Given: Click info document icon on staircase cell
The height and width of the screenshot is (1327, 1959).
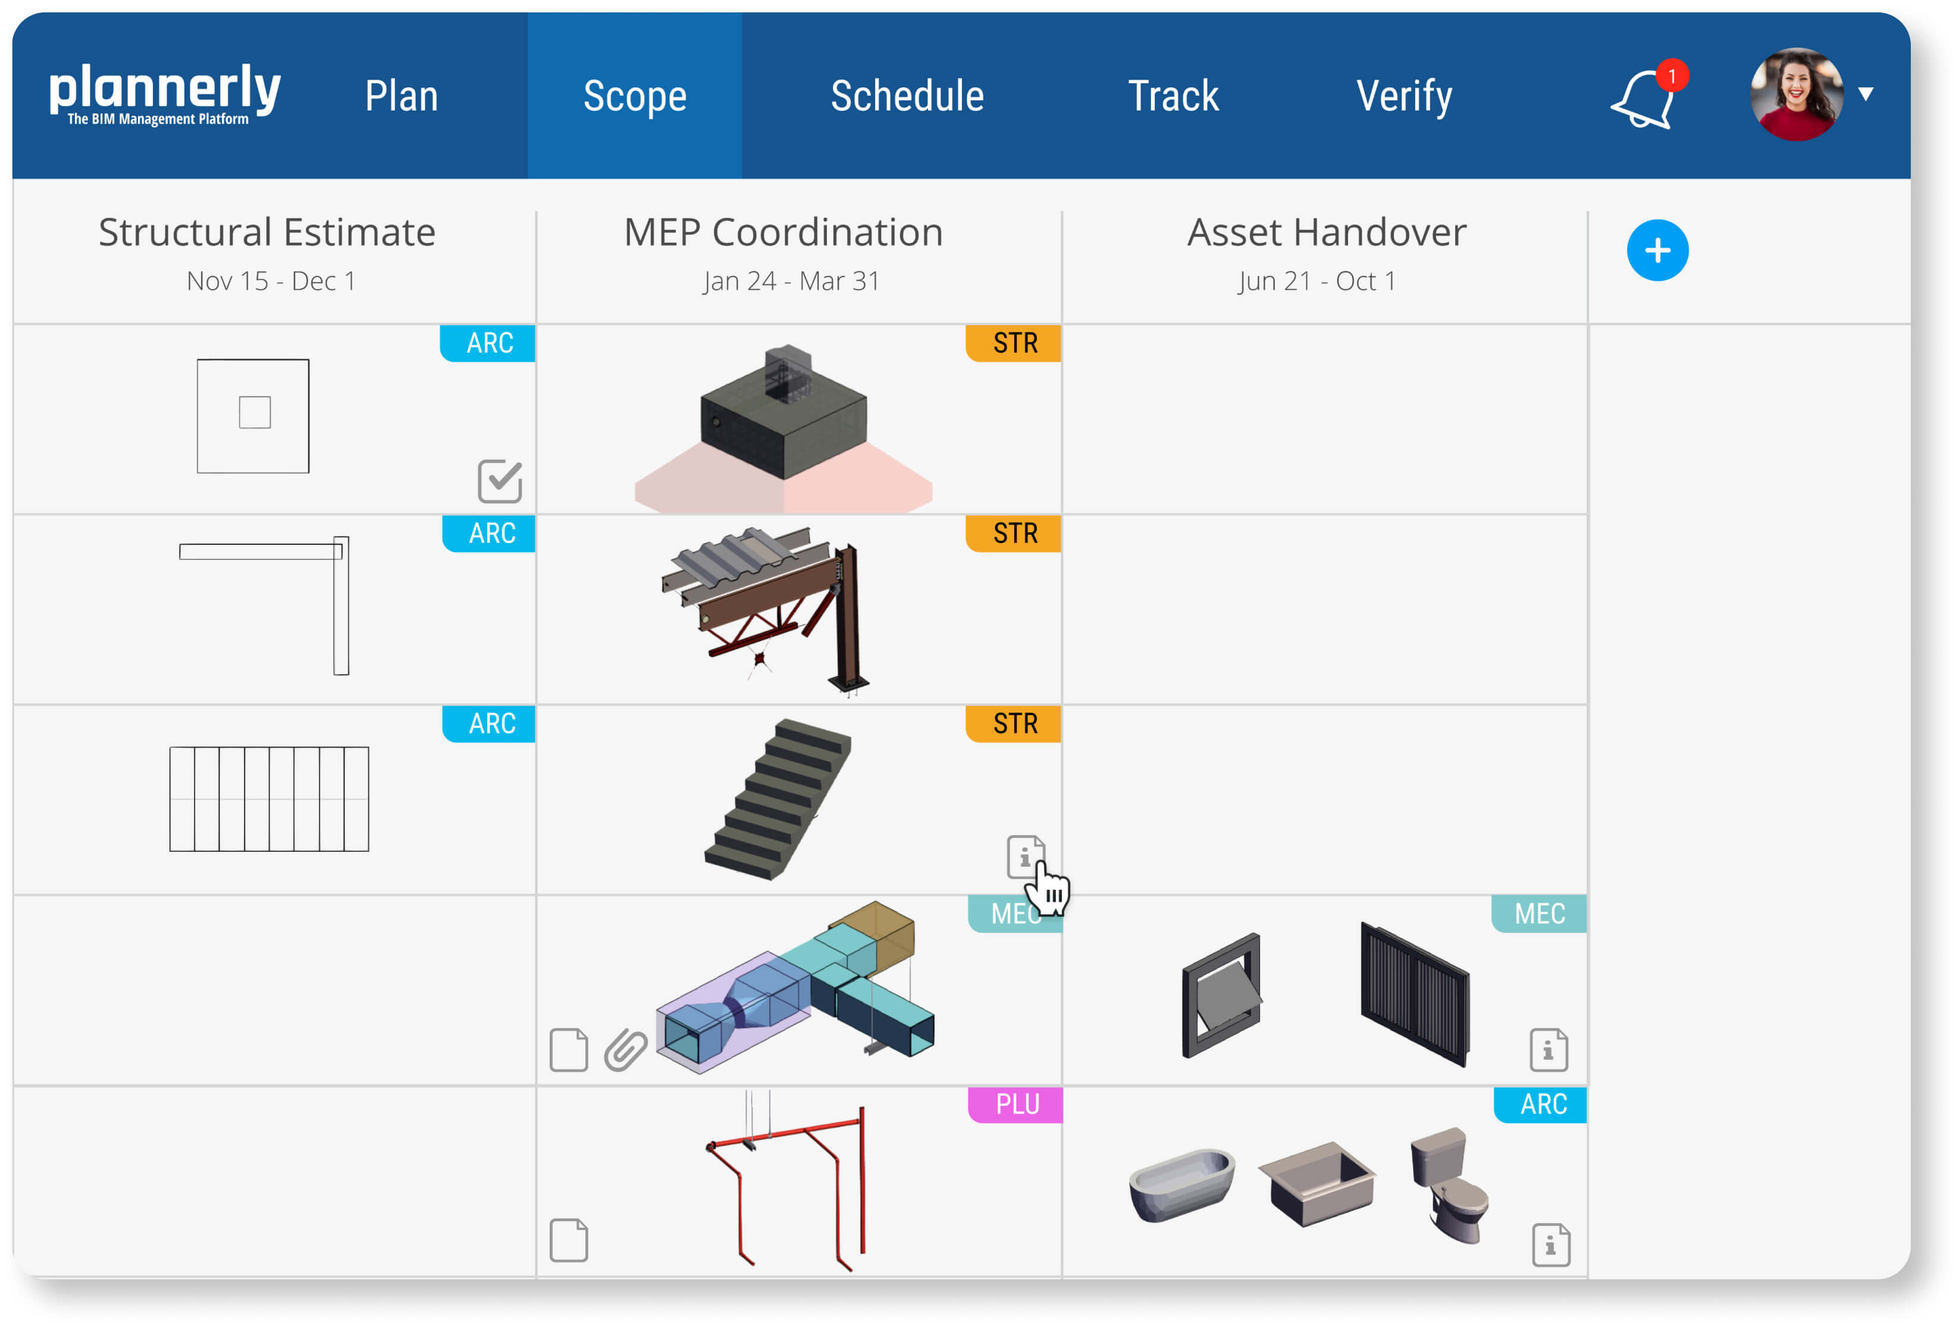Looking at the screenshot, I should click(x=1024, y=856).
